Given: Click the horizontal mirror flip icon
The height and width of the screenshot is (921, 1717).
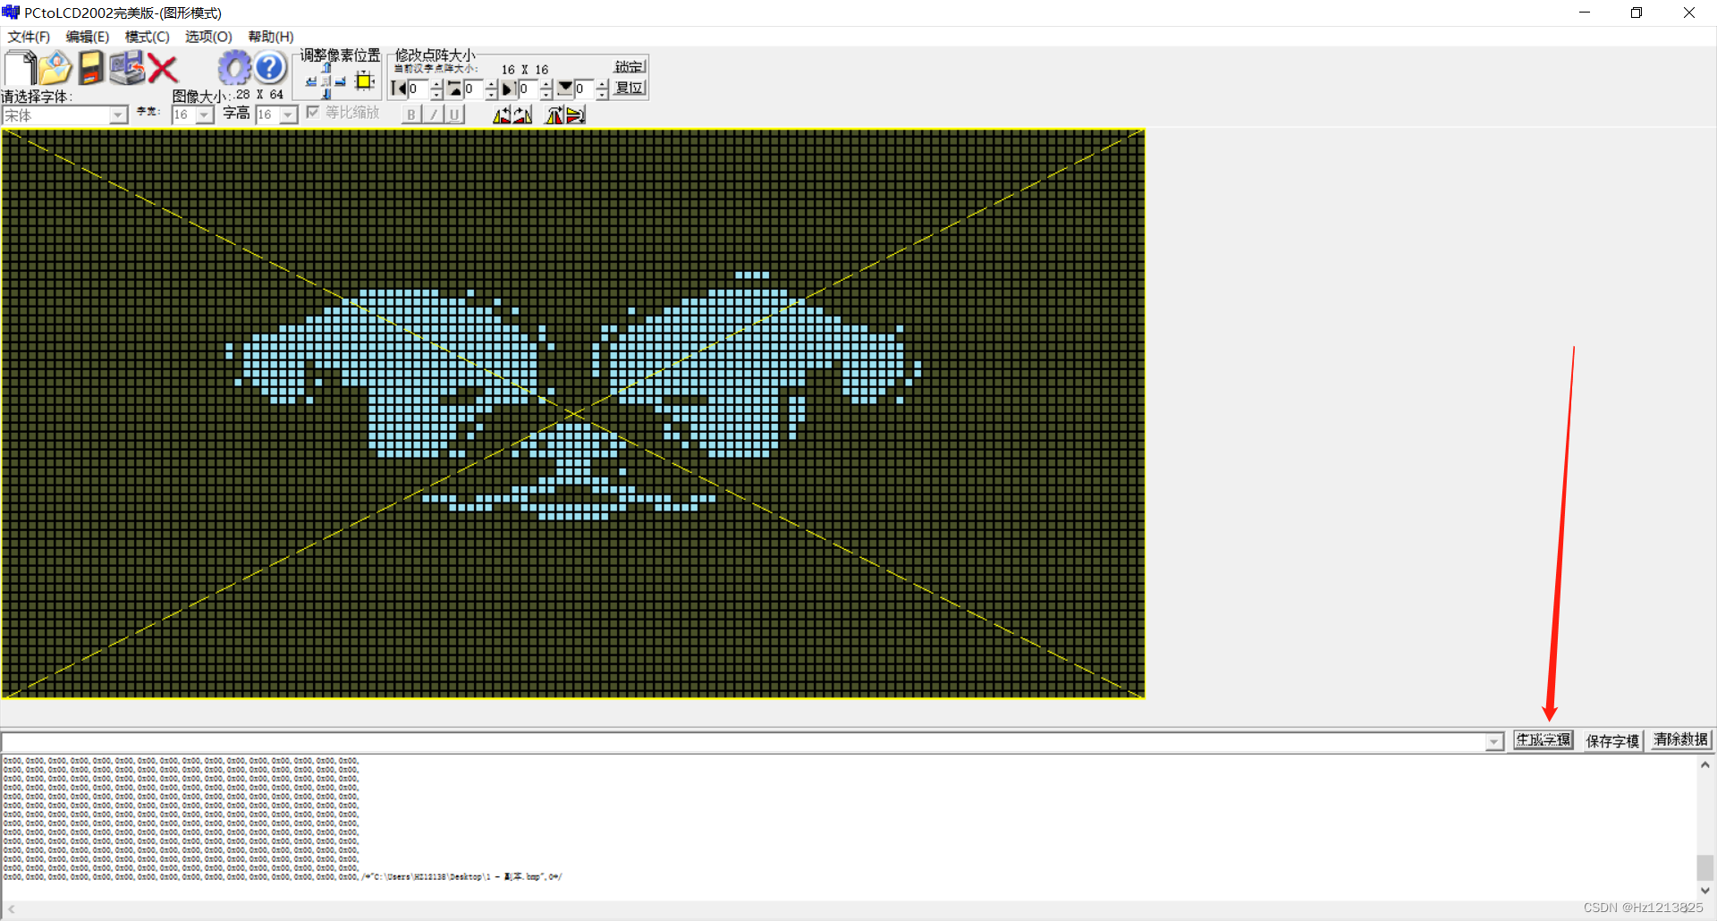Looking at the screenshot, I should (x=554, y=114).
